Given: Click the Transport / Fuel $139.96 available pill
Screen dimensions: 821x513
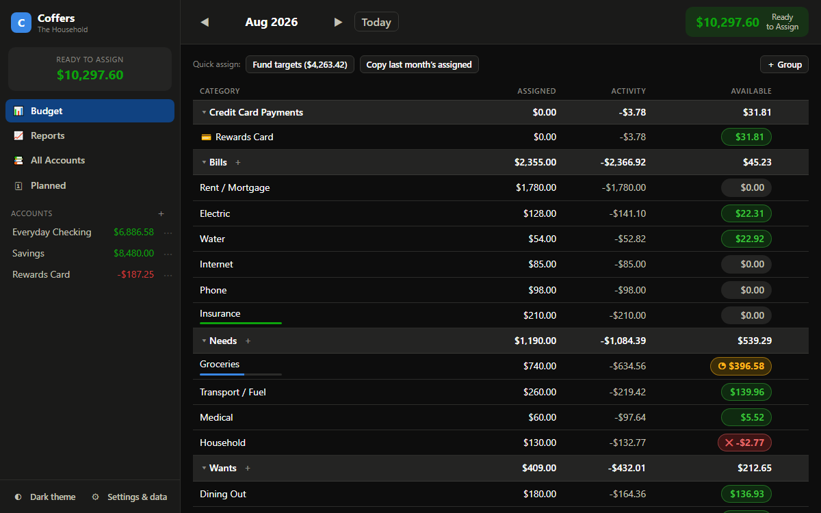Looking at the screenshot, I should point(746,392).
